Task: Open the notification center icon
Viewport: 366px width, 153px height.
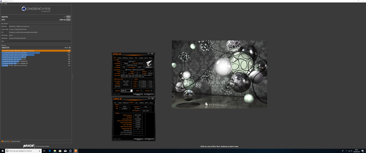Action: point(363,151)
